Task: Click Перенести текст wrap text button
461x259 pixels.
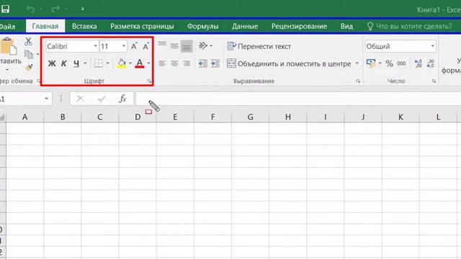Action: pyautogui.click(x=259, y=46)
